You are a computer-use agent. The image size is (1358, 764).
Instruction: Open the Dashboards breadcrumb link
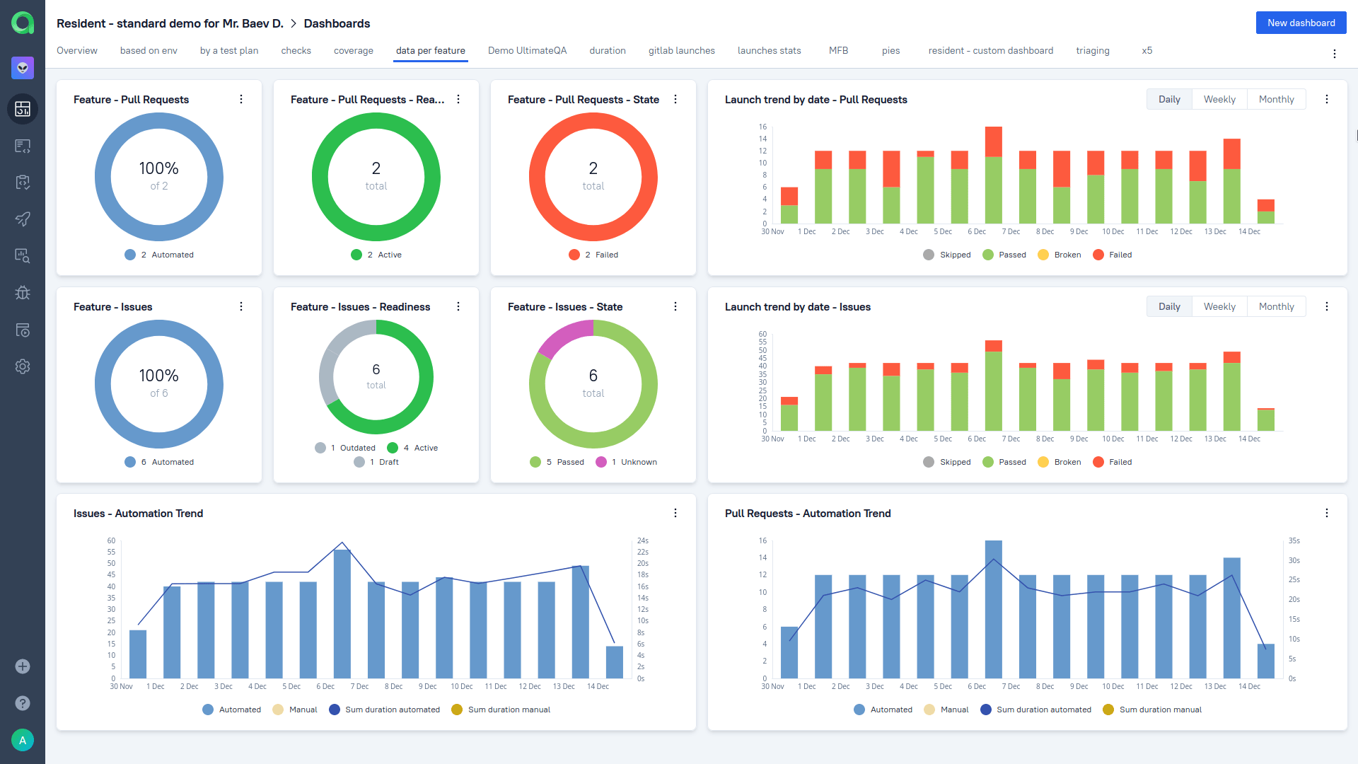pos(337,23)
